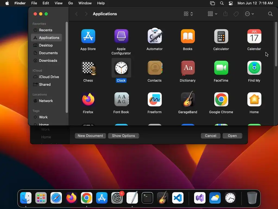Click Cancel in the open dialog

click(x=210, y=136)
